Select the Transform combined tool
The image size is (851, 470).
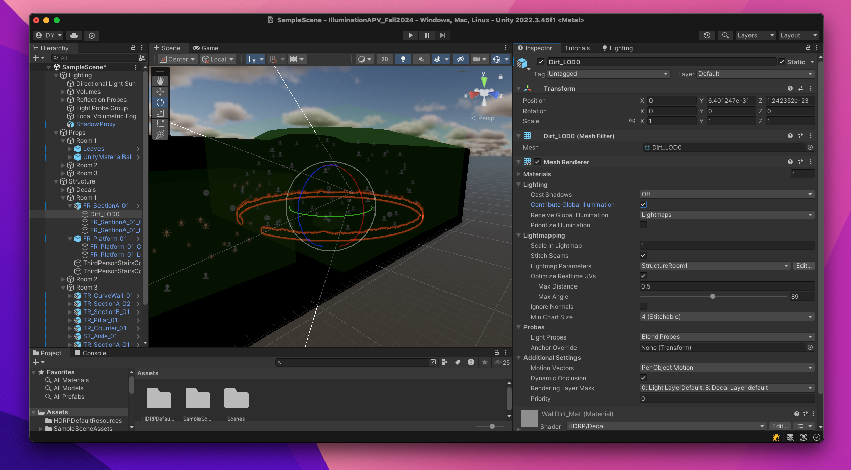pos(160,135)
